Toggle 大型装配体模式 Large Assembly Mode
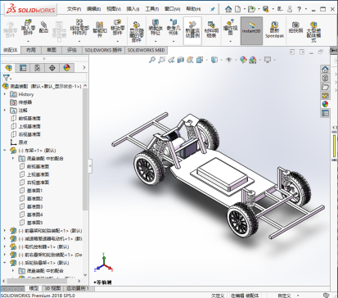The width and height of the screenshot is (338, 298). (x=313, y=32)
